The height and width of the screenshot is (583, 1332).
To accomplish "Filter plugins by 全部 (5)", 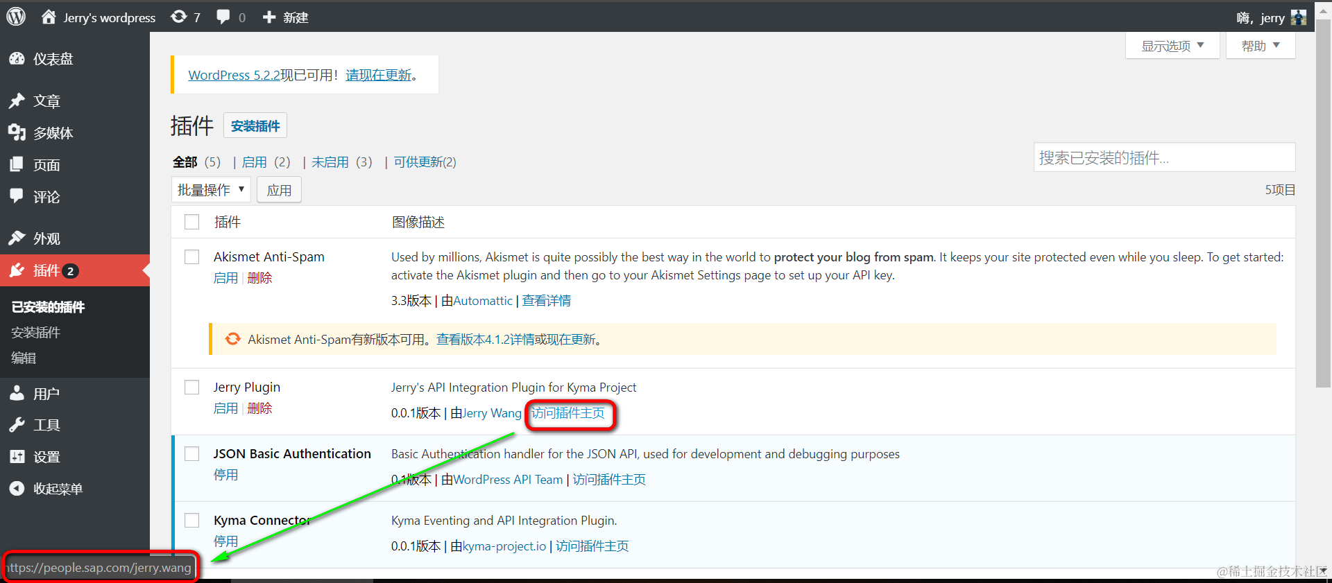I will tap(196, 162).
